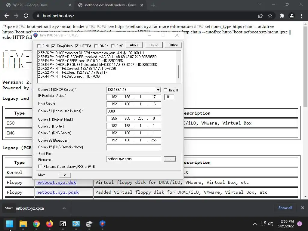
Task: Open Chrome extensions puzzle icon
Action: coord(282,16)
